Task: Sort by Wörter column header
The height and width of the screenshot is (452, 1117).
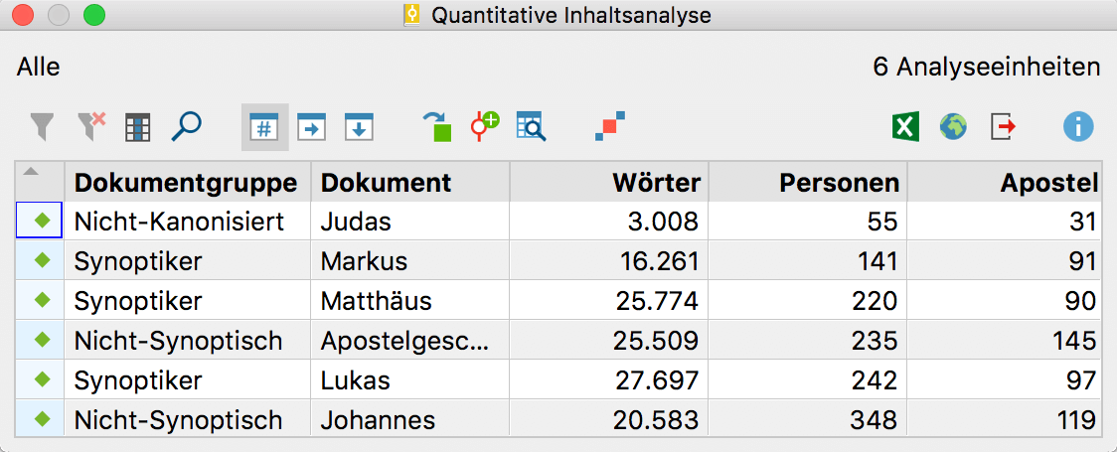Action: coord(608,182)
